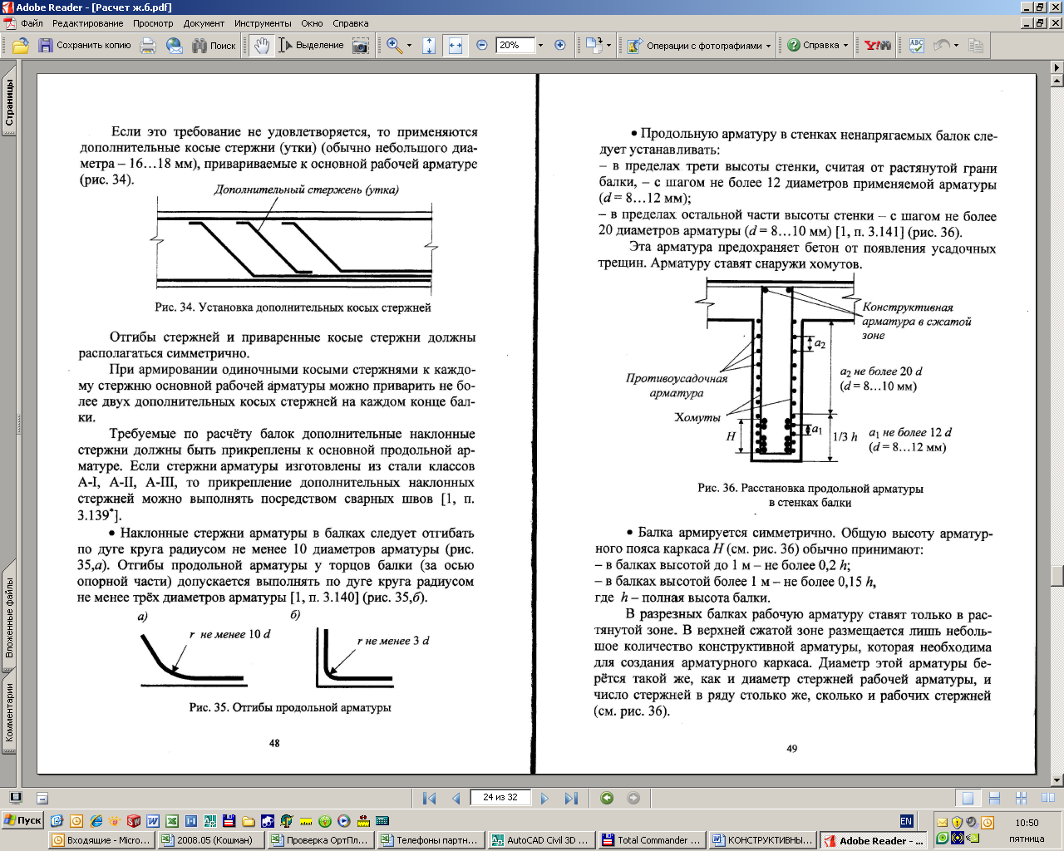Viewport: 1064px width, 851px height.
Task: Open Поиск search with binoculars
Action: [214, 46]
